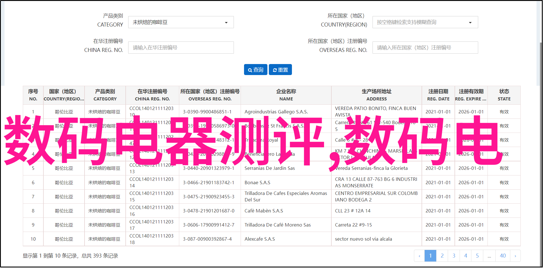This screenshot has width=543, height=268.
Task: Click the previous page arrow
Action: [419, 256]
